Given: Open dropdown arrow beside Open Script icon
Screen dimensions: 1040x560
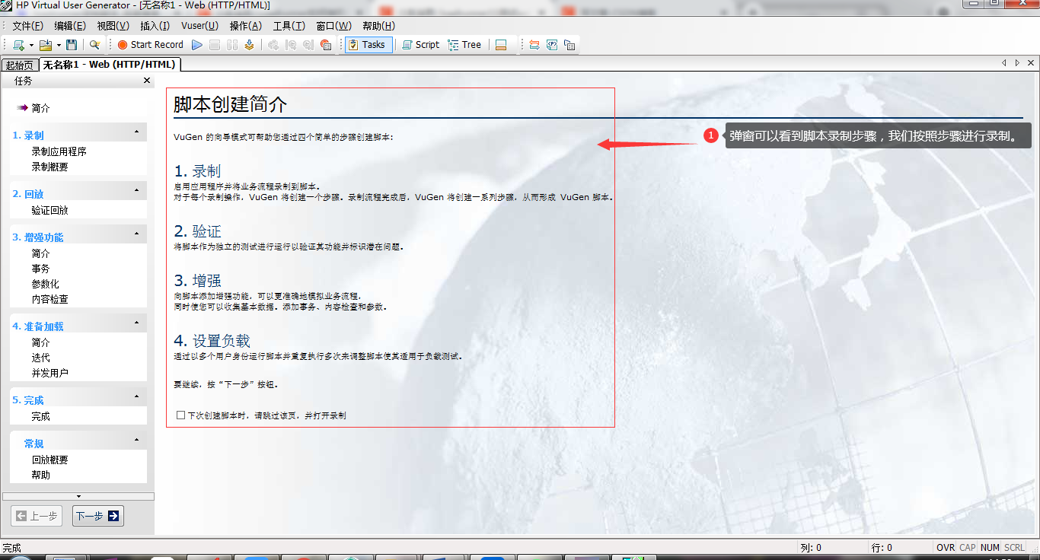Looking at the screenshot, I should (59, 46).
